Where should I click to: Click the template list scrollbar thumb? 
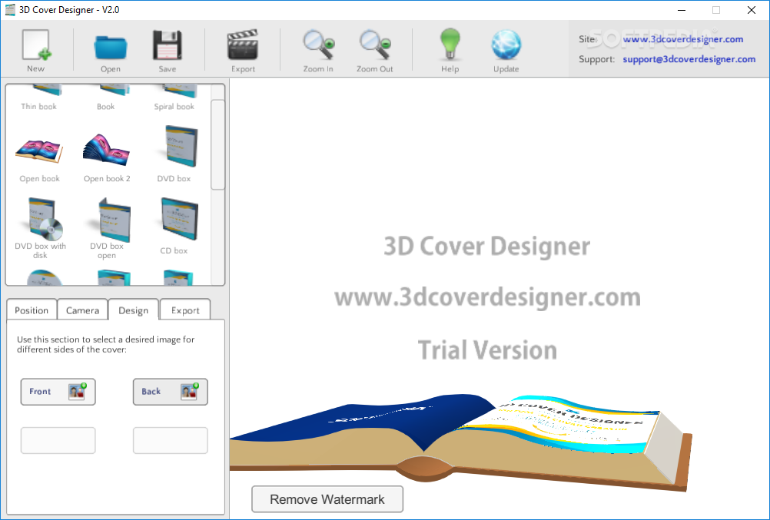tap(217, 144)
